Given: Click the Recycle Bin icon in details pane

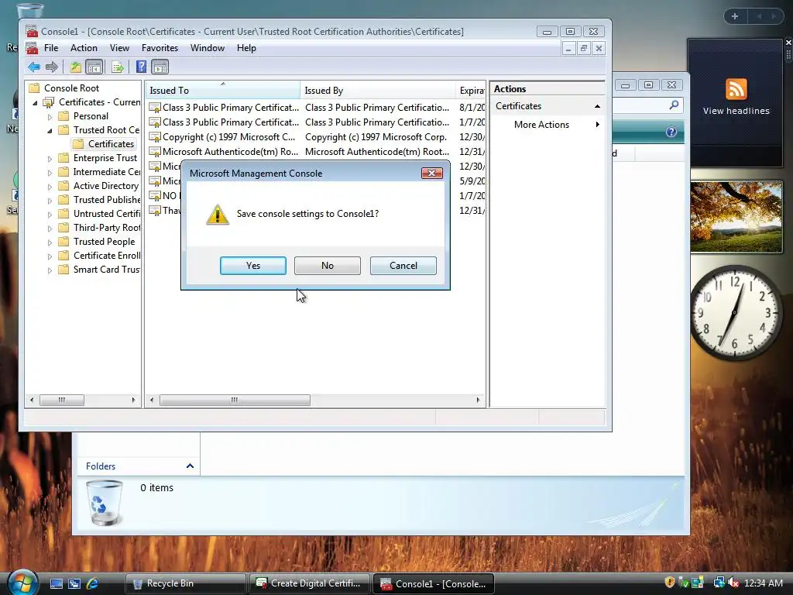Looking at the screenshot, I should tap(105, 503).
